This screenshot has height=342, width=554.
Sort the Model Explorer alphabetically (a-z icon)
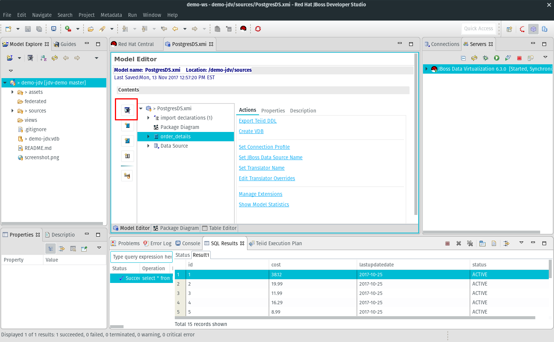pyautogui.click(x=43, y=58)
